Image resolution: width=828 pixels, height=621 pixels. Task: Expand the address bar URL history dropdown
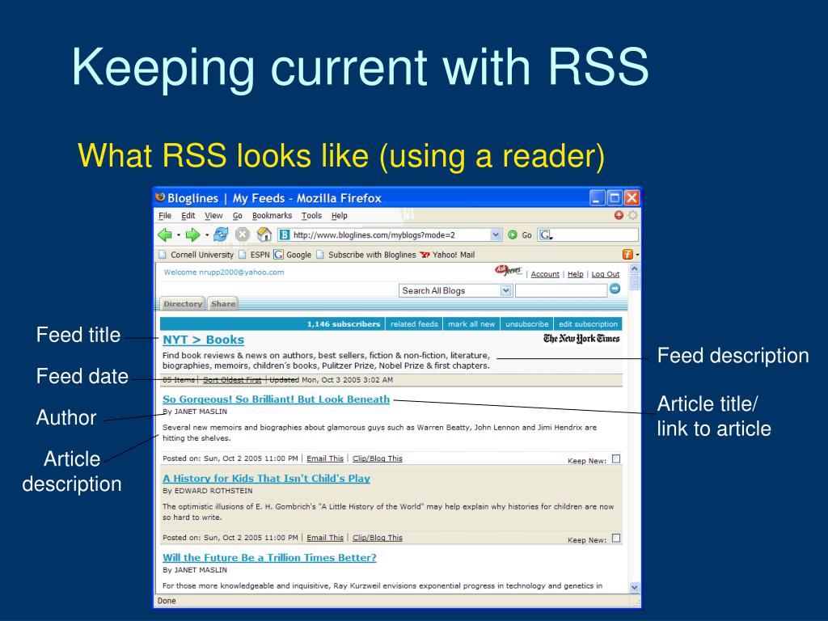(496, 235)
